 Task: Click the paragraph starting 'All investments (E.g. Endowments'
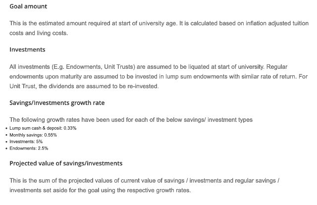tap(158, 76)
